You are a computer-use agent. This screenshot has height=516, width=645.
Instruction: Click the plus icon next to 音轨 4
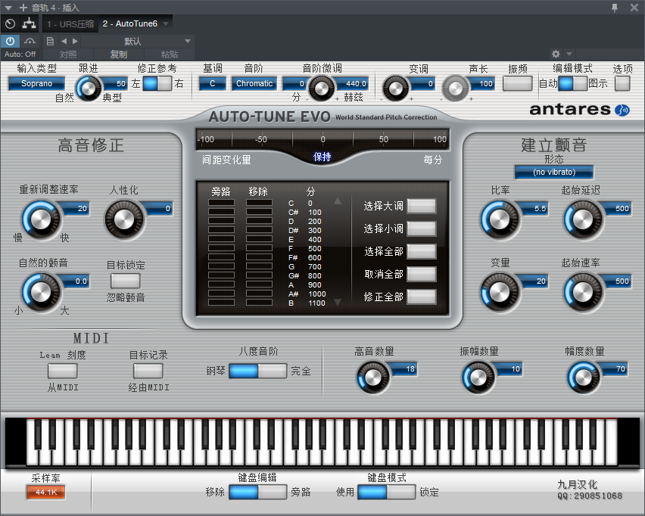[x=23, y=8]
